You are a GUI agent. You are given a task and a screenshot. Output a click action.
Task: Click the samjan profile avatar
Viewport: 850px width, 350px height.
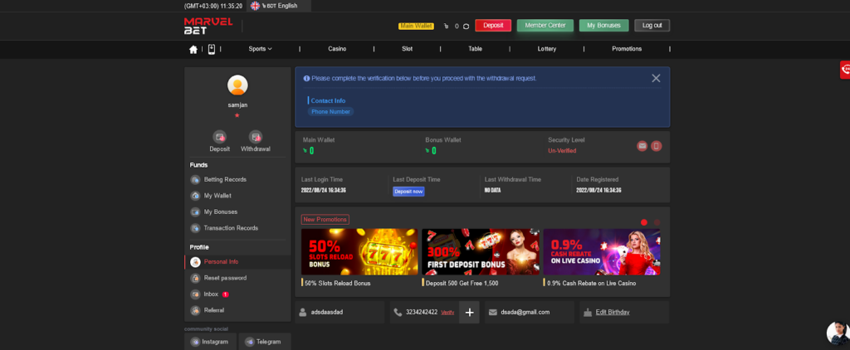tap(237, 85)
